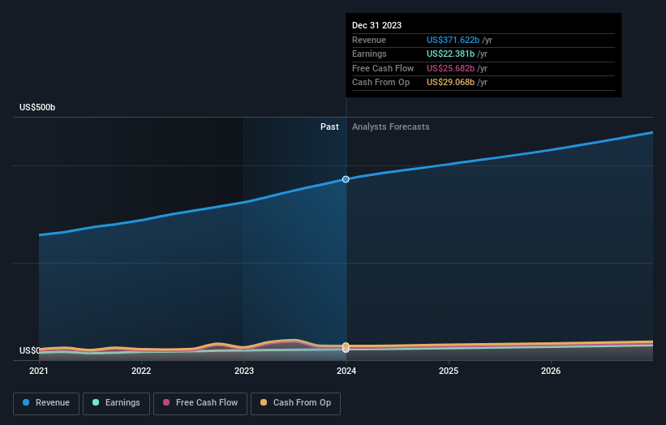
Task: Click the 2026 x-axis label
Action: pyautogui.click(x=551, y=371)
